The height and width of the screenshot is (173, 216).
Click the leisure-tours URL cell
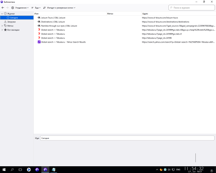[160, 18]
